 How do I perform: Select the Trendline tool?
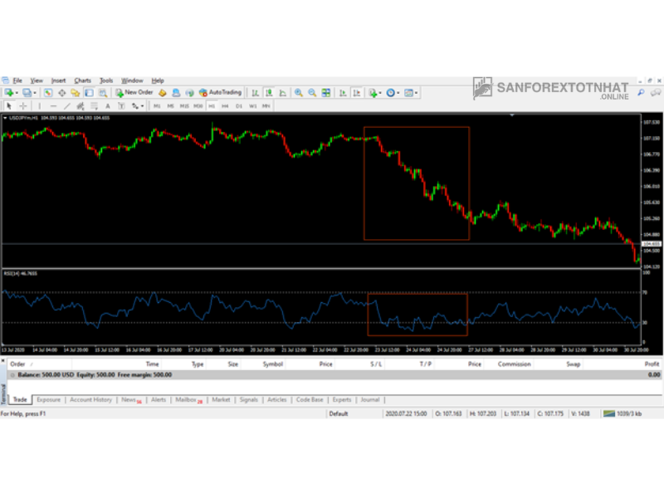pyautogui.click(x=66, y=106)
